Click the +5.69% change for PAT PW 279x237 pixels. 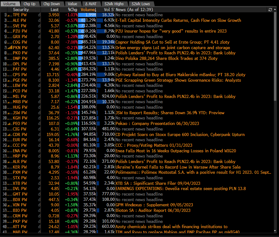pos(71,69)
